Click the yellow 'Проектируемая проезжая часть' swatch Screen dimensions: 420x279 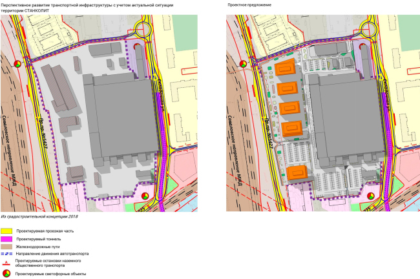pyautogui.click(x=7, y=231)
